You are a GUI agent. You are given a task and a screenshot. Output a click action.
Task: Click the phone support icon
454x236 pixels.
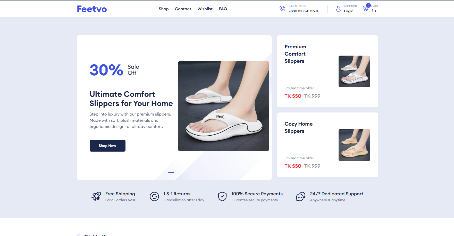pos(282,9)
